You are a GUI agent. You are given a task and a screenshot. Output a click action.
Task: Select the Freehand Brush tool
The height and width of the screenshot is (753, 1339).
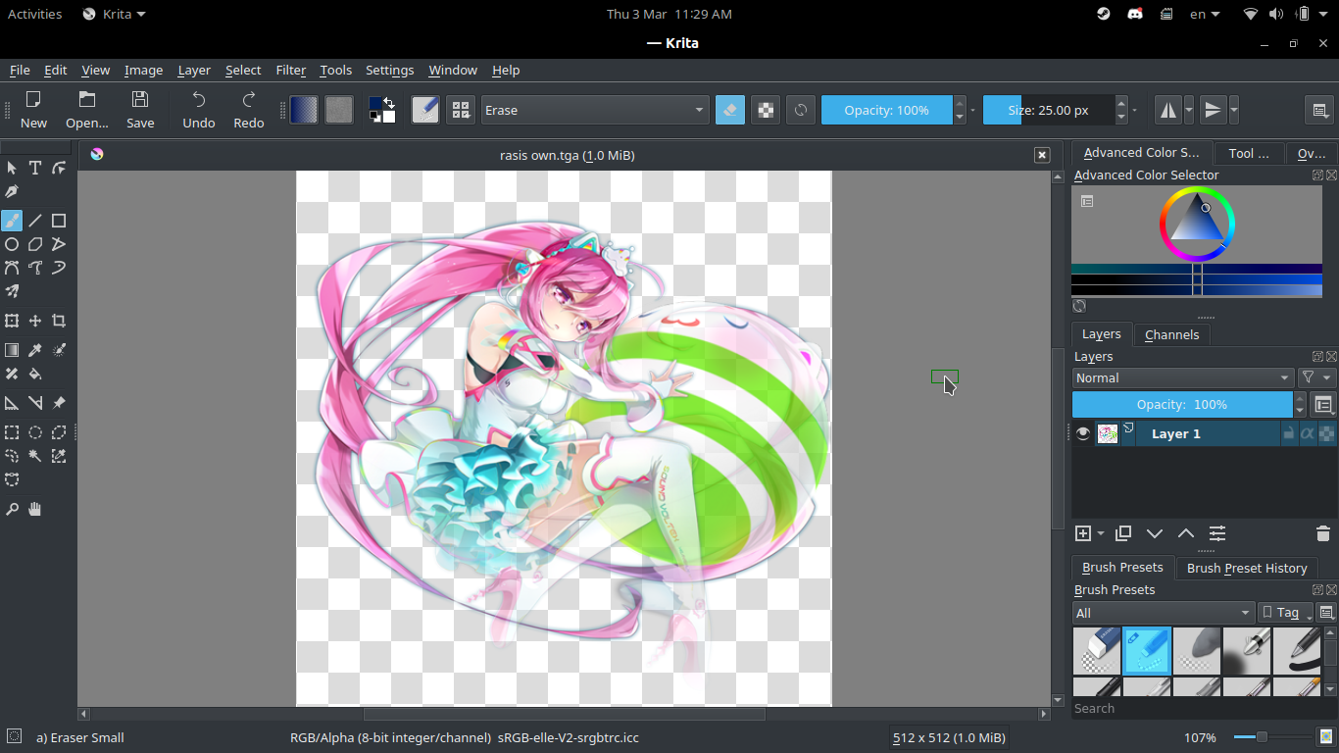(x=12, y=221)
